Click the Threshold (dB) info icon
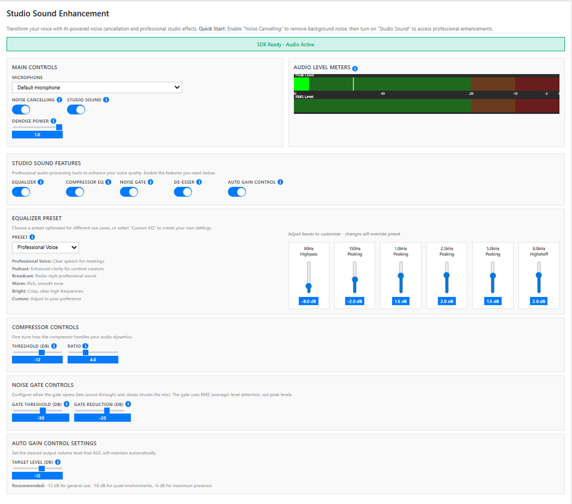572x504 pixels. [54, 346]
